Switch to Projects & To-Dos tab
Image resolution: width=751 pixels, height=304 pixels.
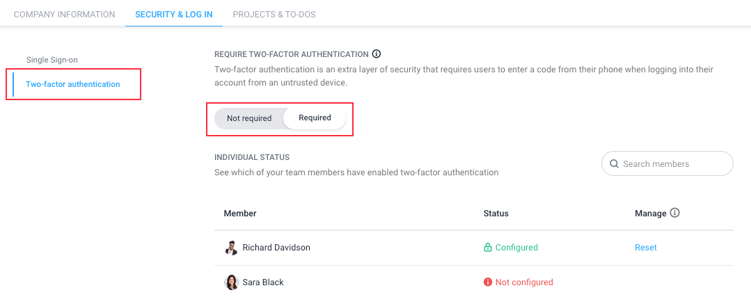(x=274, y=15)
